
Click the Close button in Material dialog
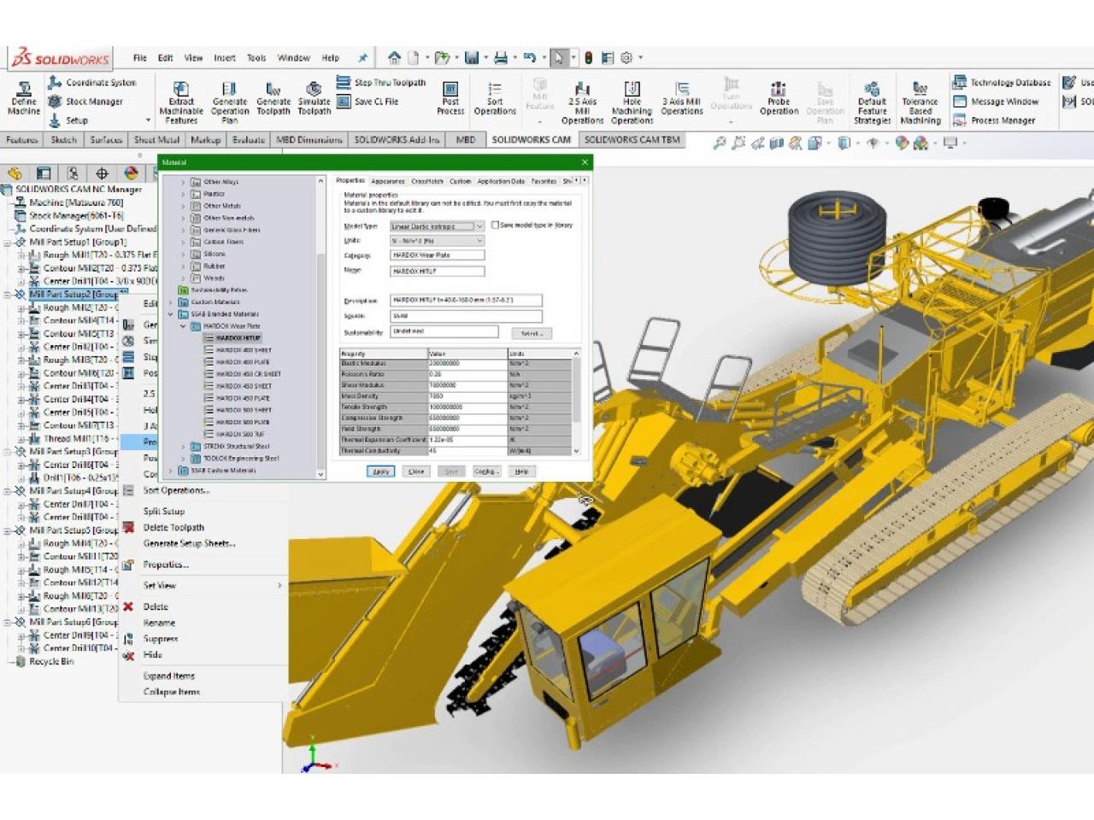(x=416, y=471)
